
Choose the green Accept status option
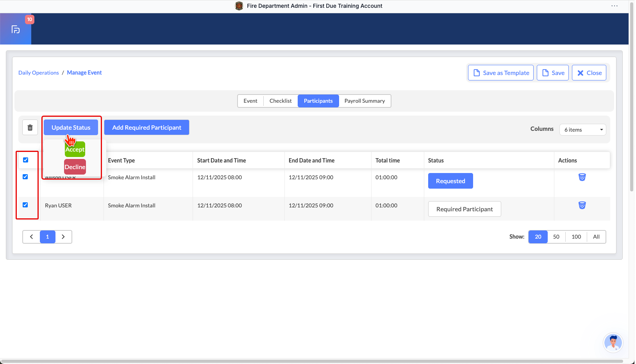click(75, 150)
